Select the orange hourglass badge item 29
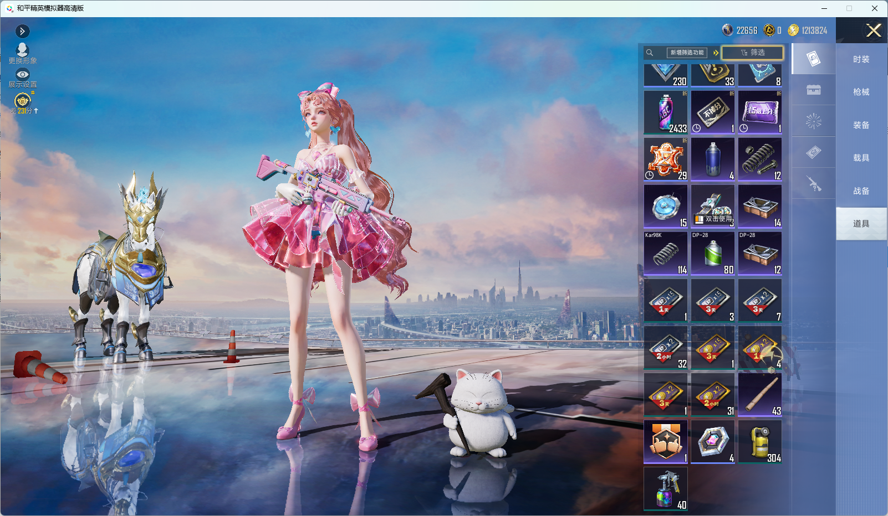 click(666, 159)
